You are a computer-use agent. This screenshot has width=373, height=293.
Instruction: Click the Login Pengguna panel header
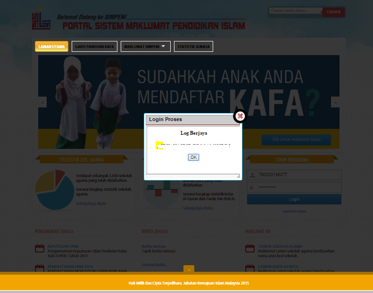292,160
